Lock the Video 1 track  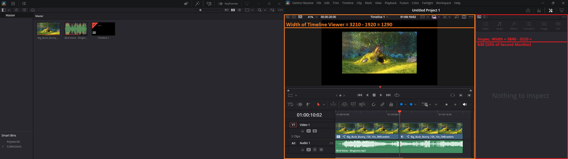303,131
